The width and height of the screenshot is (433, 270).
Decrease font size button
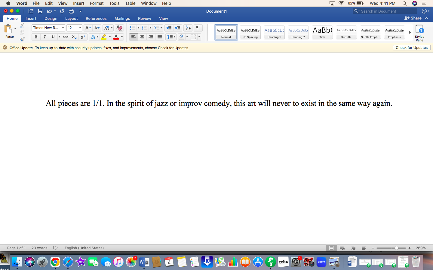pos(97,28)
